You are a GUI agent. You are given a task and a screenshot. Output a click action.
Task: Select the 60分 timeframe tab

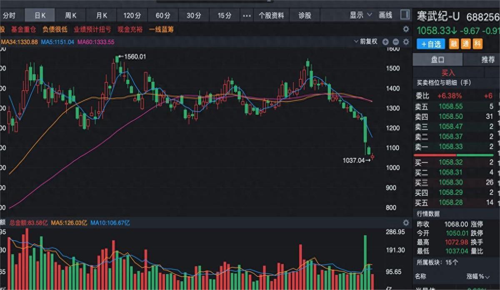coord(163,15)
